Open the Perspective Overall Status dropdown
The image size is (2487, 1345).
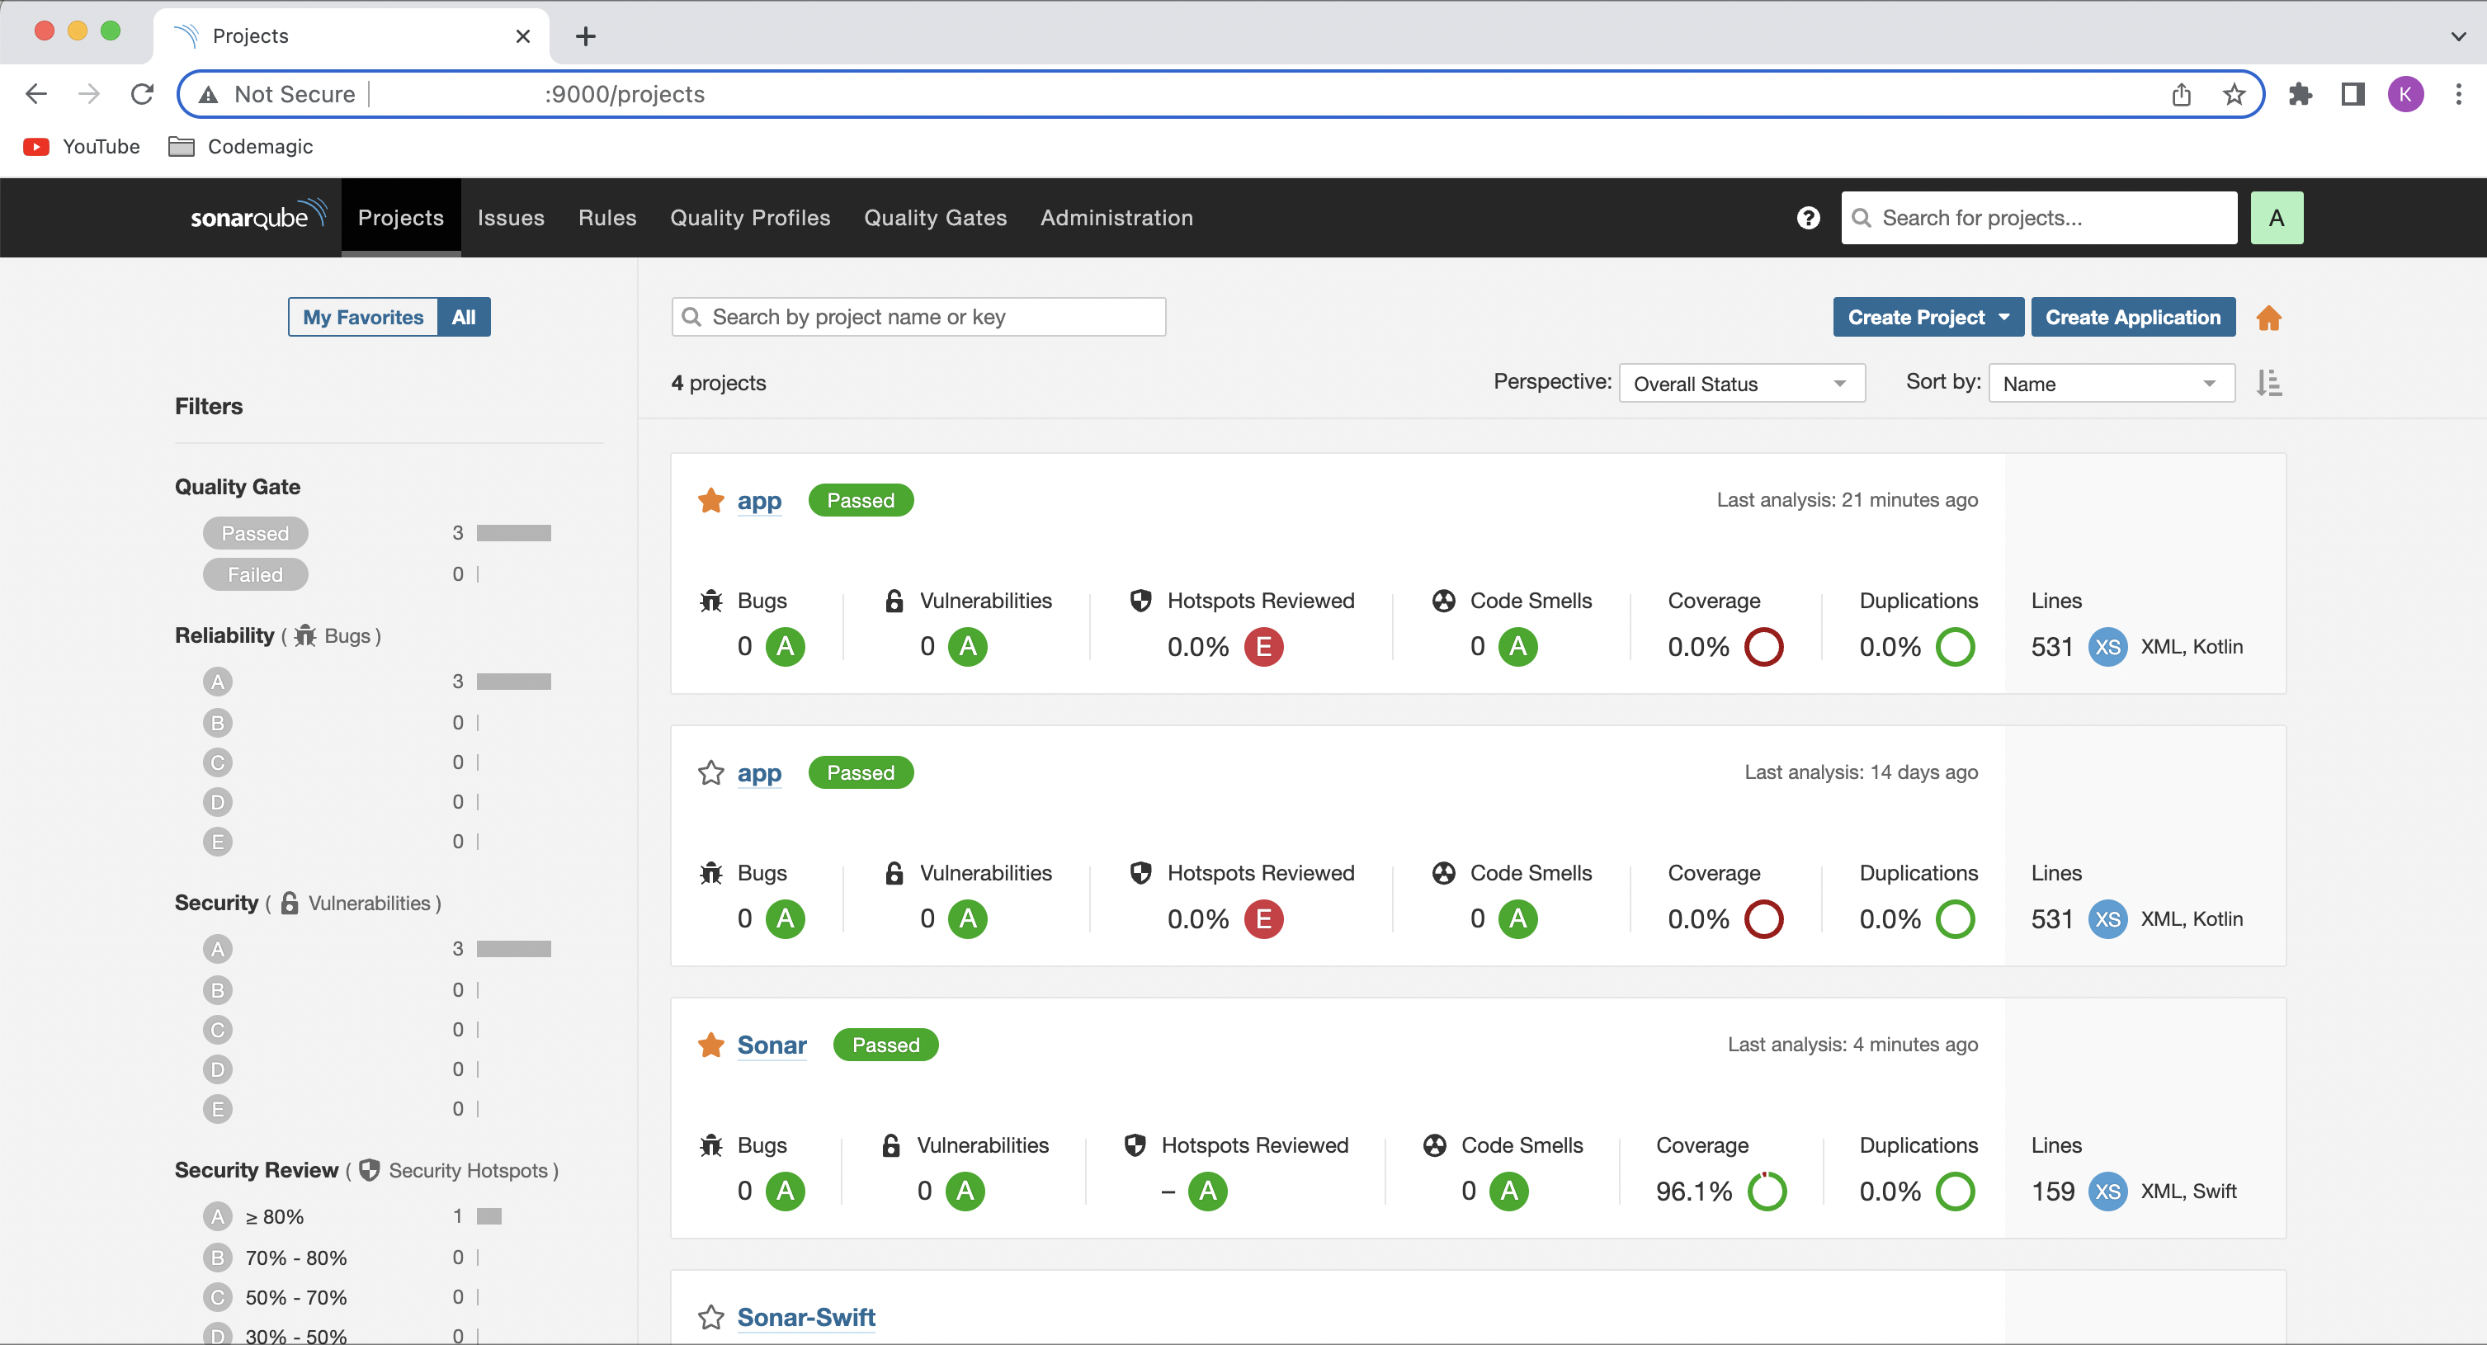coord(1741,384)
